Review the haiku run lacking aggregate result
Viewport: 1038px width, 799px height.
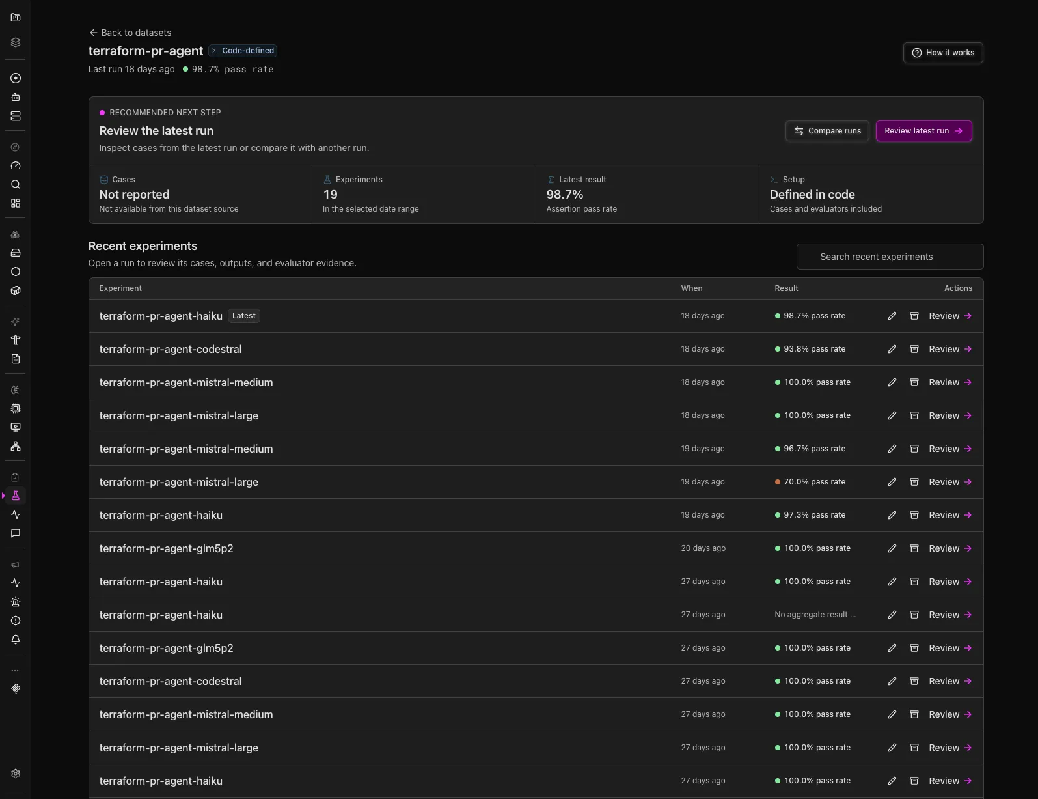[x=950, y=615]
